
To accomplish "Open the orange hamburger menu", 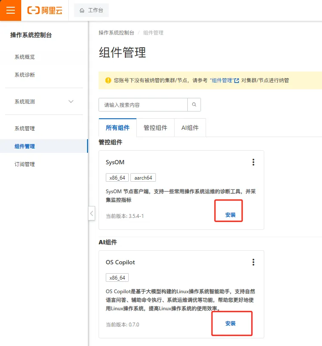I will (11, 10).
